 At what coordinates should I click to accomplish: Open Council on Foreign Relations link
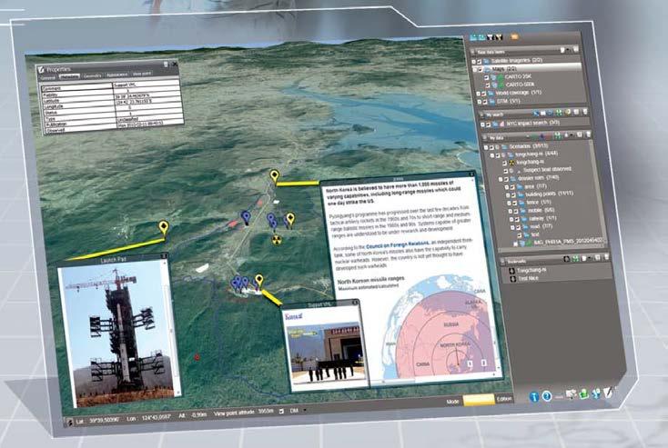(x=398, y=244)
